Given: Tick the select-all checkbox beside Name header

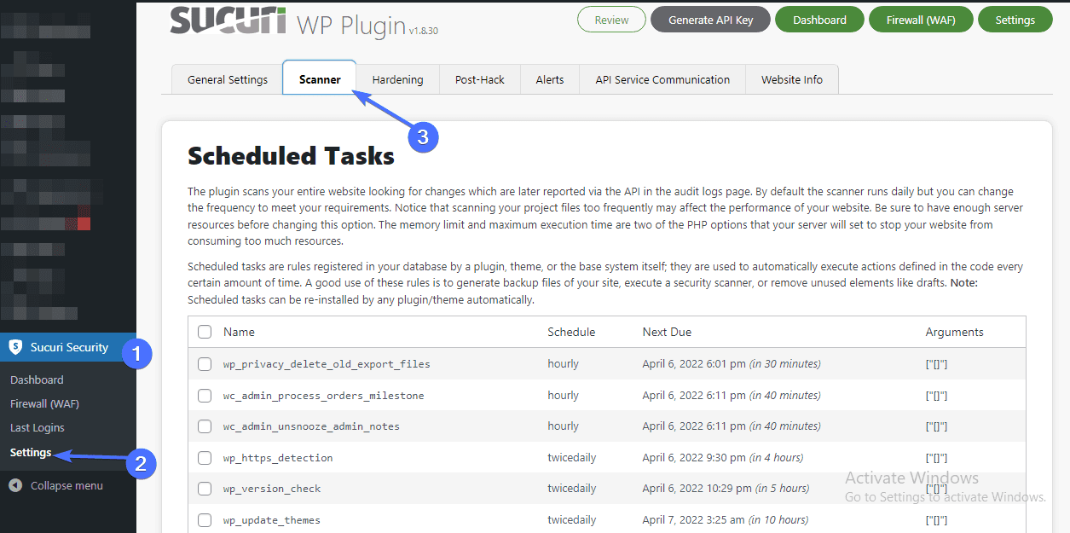Looking at the screenshot, I should pos(205,332).
